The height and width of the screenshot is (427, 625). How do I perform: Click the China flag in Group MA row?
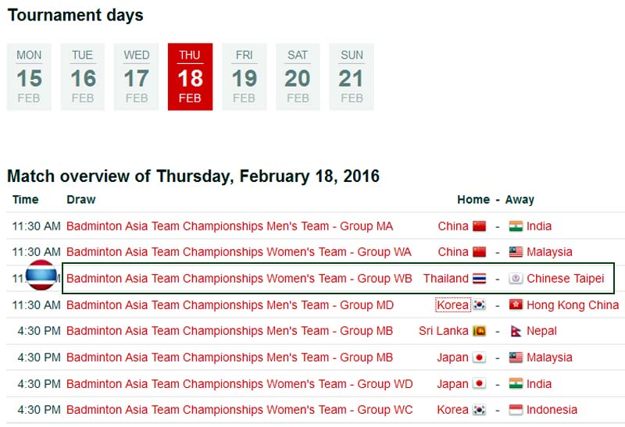tap(479, 226)
